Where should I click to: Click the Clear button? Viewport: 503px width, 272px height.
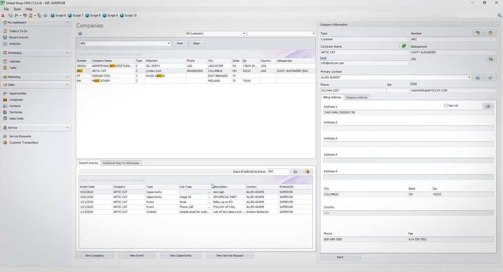(x=196, y=44)
